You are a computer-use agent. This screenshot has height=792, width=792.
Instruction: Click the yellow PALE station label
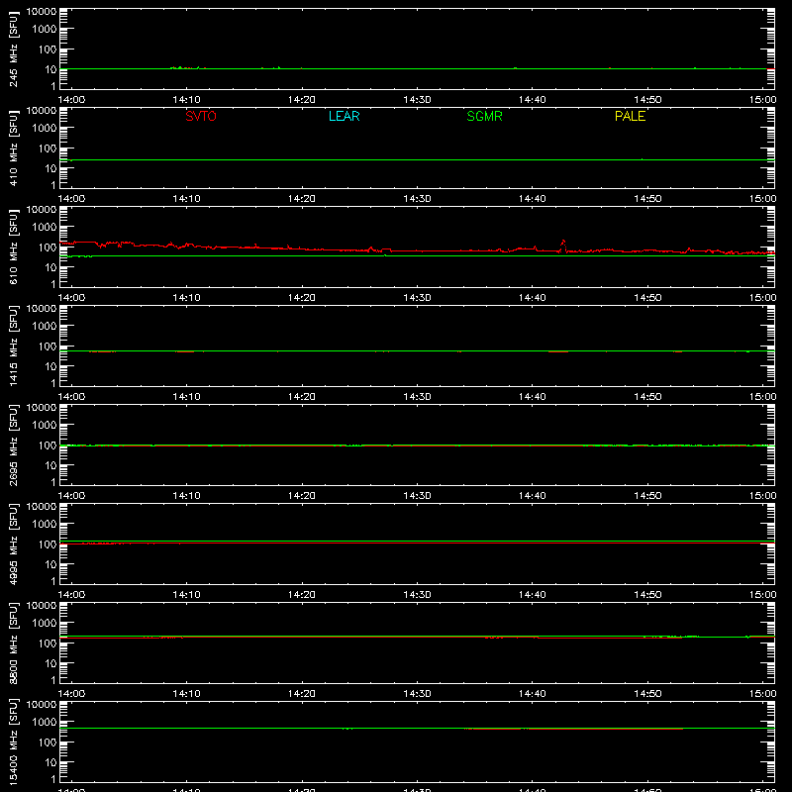630,116
